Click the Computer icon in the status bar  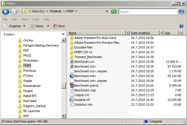146,121
